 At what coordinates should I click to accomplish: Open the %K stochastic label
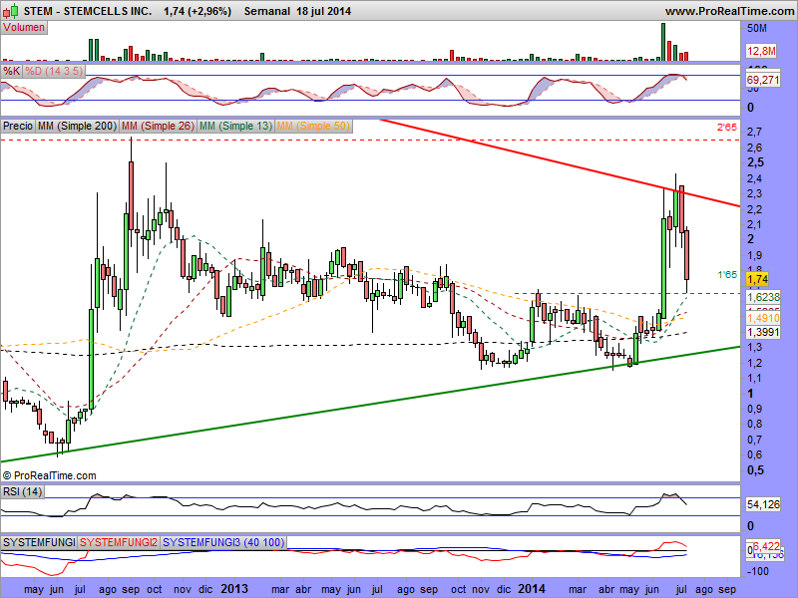point(11,71)
